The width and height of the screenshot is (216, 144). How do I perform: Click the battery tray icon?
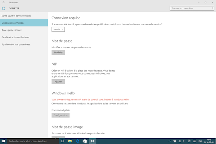click(x=175, y=141)
